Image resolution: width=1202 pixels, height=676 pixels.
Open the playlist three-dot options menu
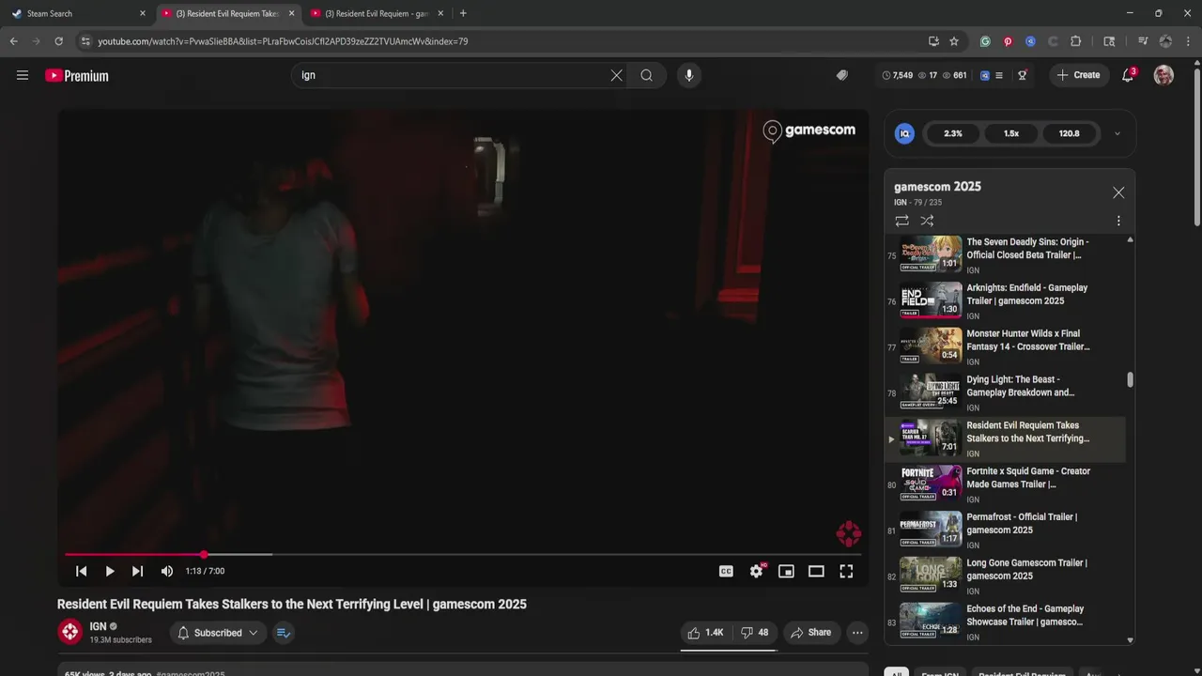coord(1118,221)
